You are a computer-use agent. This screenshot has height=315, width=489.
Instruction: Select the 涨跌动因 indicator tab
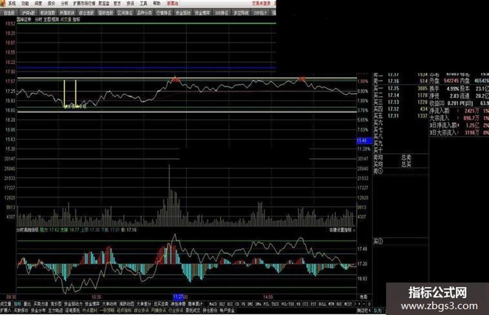tap(127, 304)
